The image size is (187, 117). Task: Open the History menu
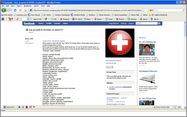coord(19,6)
